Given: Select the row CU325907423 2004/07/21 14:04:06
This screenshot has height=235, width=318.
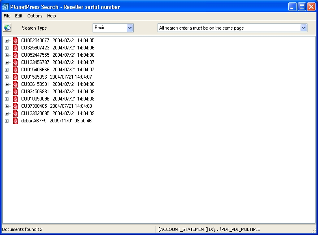Looking at the screenshot, I should point(58,48).
